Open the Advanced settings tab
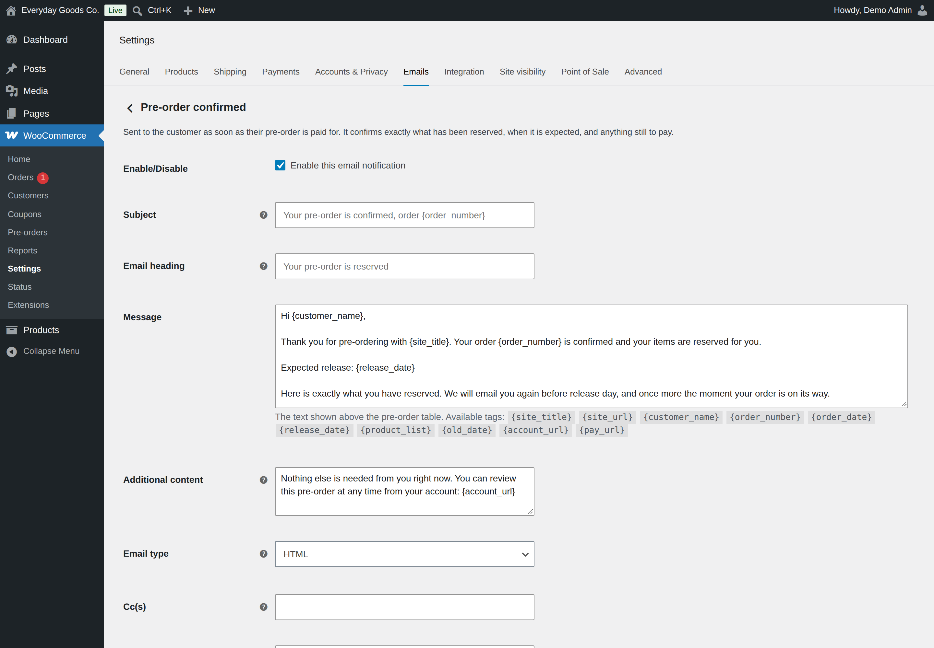934x648 pixels. [x=643, y=72]
